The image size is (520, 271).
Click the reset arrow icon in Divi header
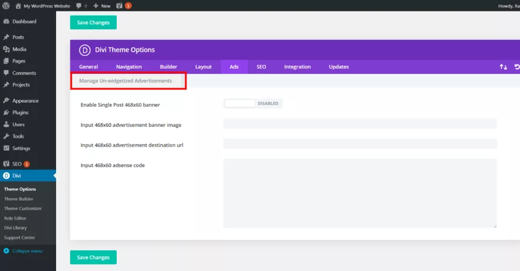click(x=517, y=67)
